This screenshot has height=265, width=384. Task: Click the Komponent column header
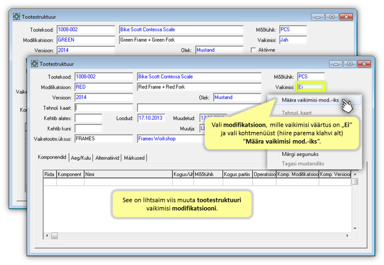click(x=70, y=174)
